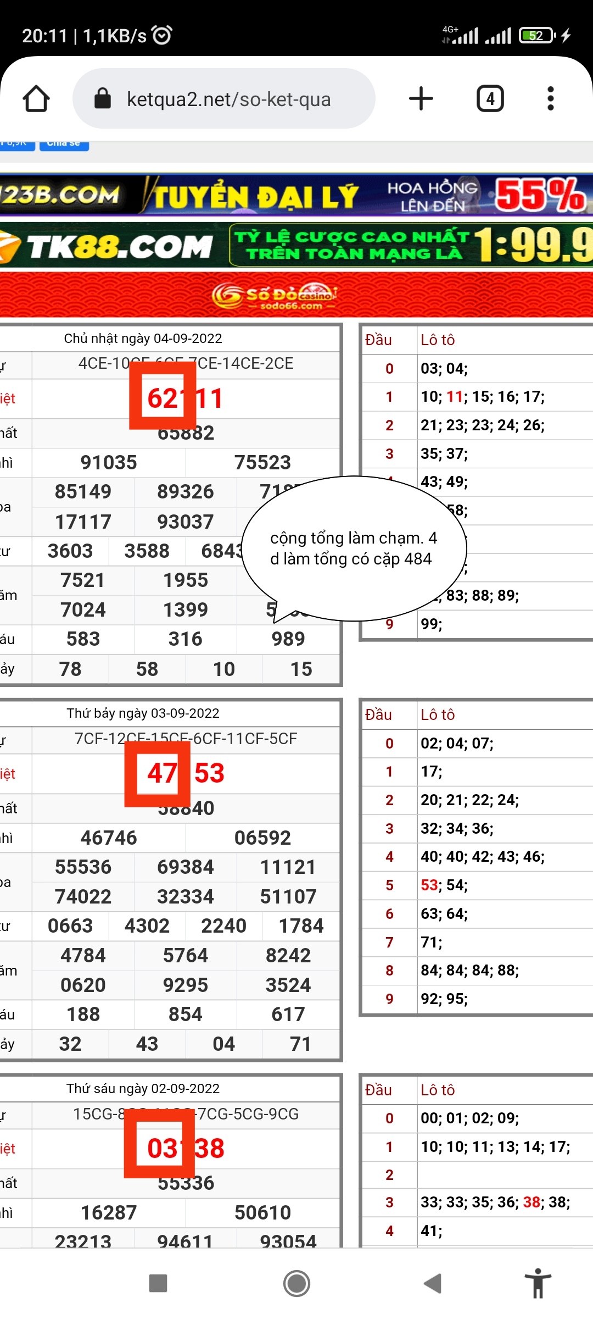The width and height of the screenshot is (593, 1319).
Task: Tap the result number 3603
Action: pyautogui.click(x=70, y=551)
